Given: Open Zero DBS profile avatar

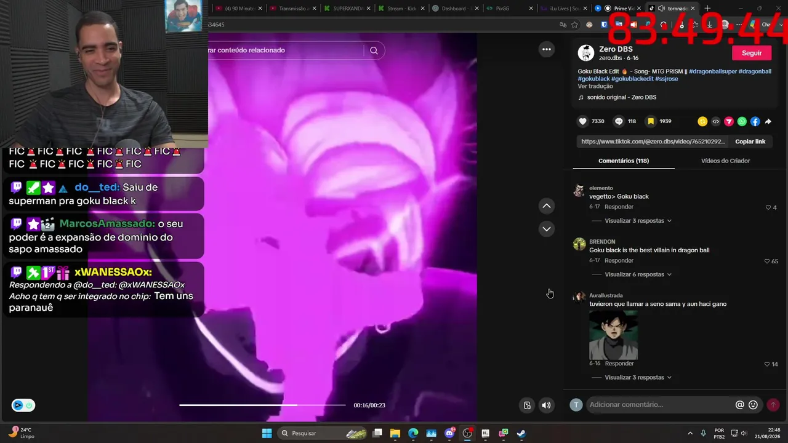Looking at the screenshot, I should coord(586,53).
